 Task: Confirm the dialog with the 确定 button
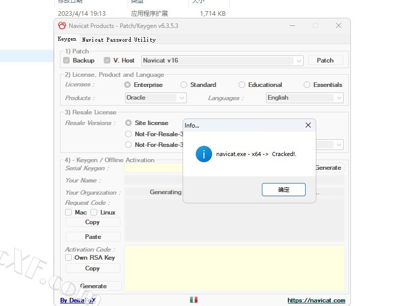[284, 190]
